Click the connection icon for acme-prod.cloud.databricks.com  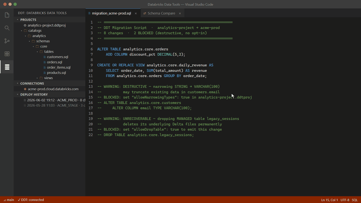[25, 89]
